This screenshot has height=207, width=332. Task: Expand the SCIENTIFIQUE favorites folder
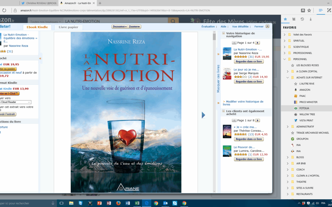(x=285, y=47)
